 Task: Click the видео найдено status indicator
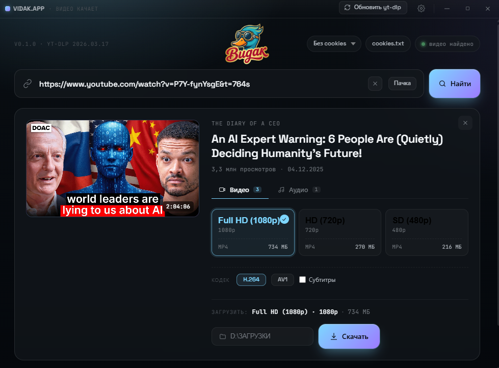click(x=447, y=44)
